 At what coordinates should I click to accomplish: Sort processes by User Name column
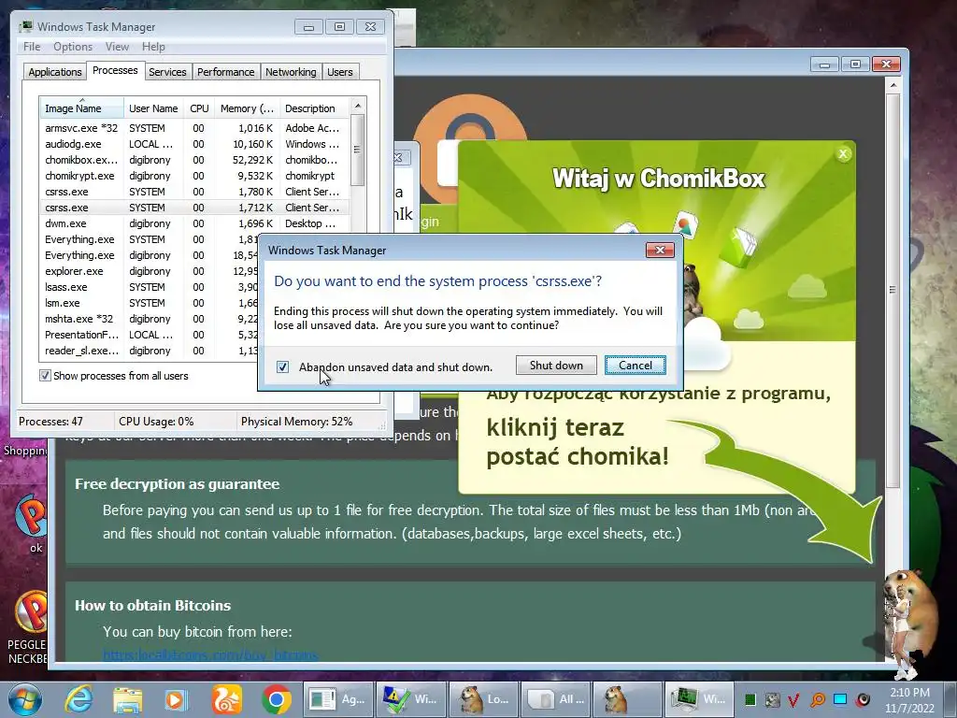pos(153,108)
